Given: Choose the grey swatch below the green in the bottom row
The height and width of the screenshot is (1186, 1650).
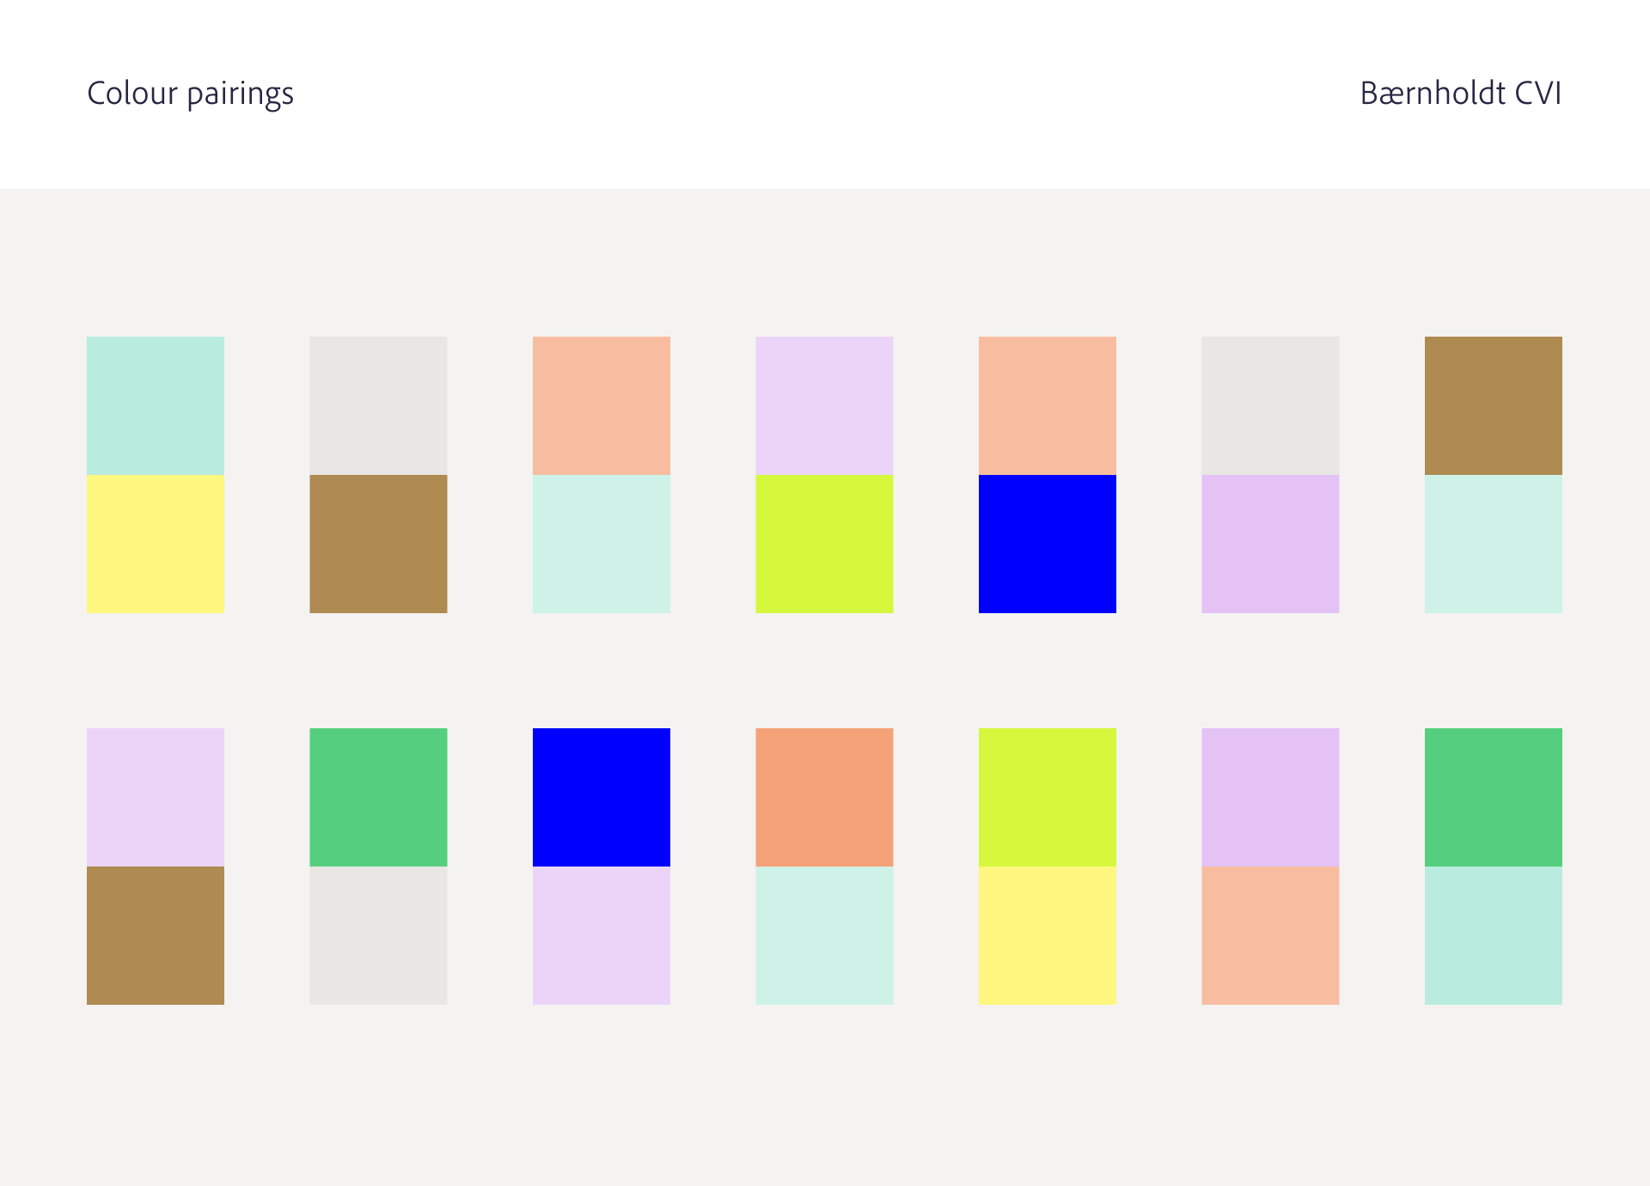Looking at the screenshot, I should (378, 935).
